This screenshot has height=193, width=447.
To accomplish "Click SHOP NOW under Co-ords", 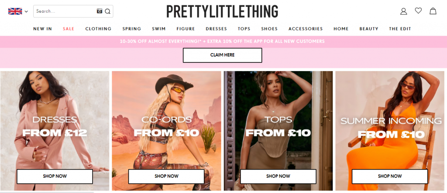I will tap(166, 176).
